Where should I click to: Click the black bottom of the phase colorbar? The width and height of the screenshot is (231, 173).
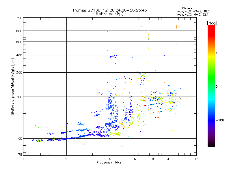click(x=211, y=145)
